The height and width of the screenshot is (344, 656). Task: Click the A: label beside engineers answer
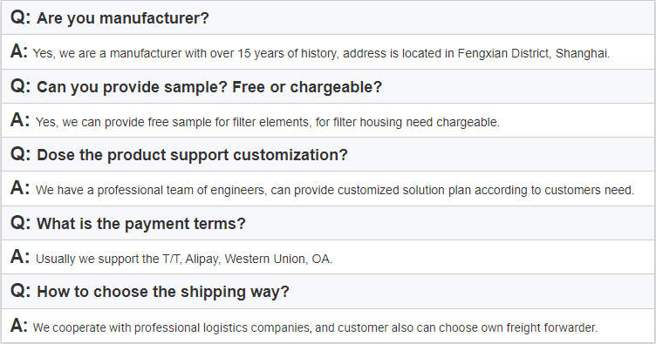(x=20, y=188)
